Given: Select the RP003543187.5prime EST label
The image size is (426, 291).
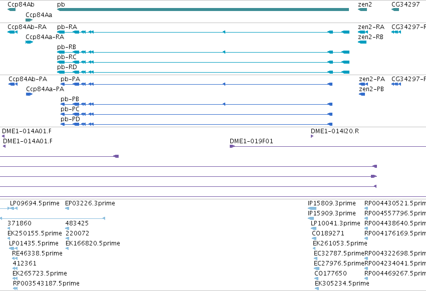Looking at the screenshot, I should pos(46,283).
